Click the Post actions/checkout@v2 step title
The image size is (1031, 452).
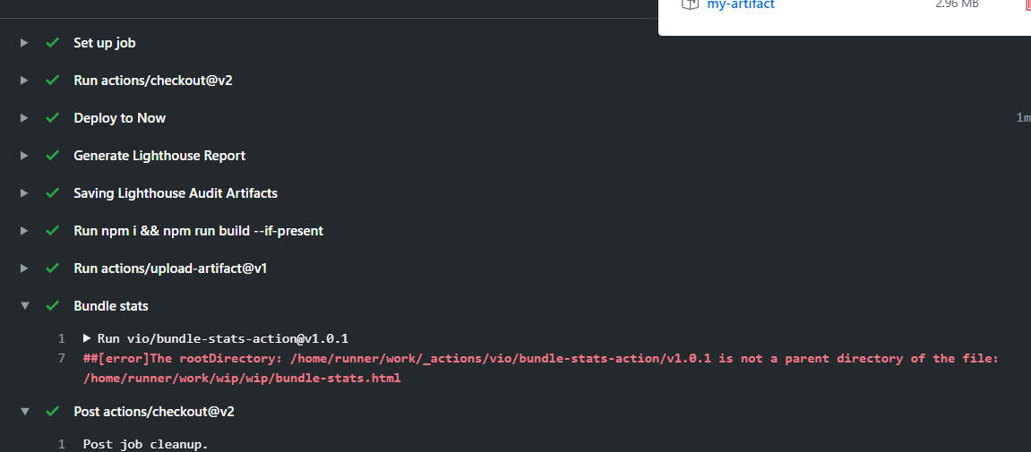154,412
